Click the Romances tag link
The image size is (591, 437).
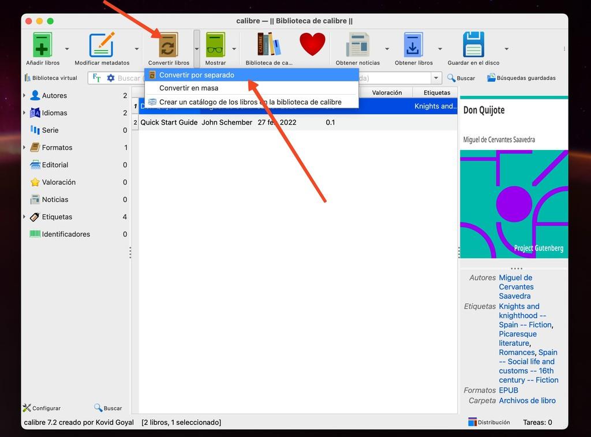tap(517, 352)
